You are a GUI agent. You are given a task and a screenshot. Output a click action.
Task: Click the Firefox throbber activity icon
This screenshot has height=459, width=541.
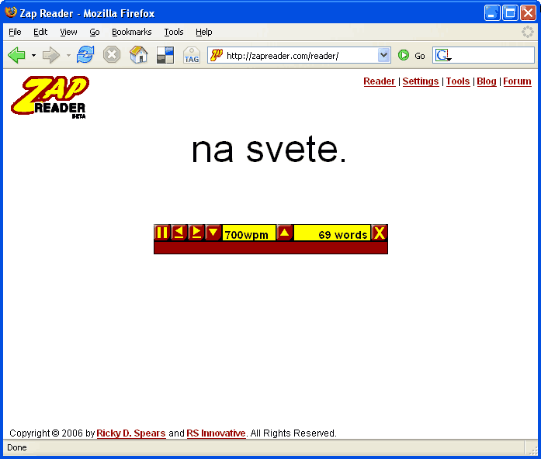pyautogui.click(x=528, y=32)
